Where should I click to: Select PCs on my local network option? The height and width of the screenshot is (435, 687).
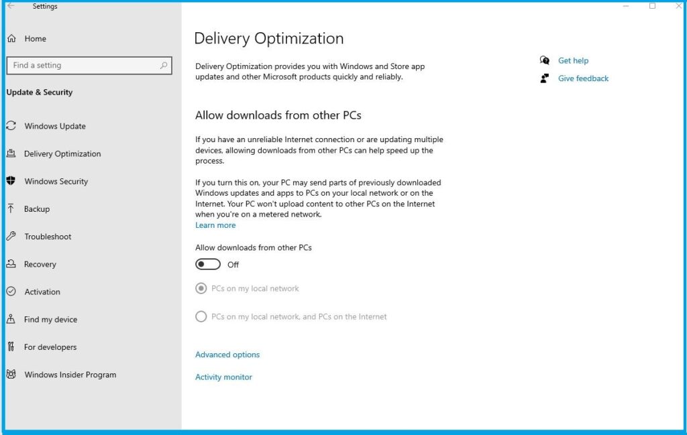[x=200, y=288]
